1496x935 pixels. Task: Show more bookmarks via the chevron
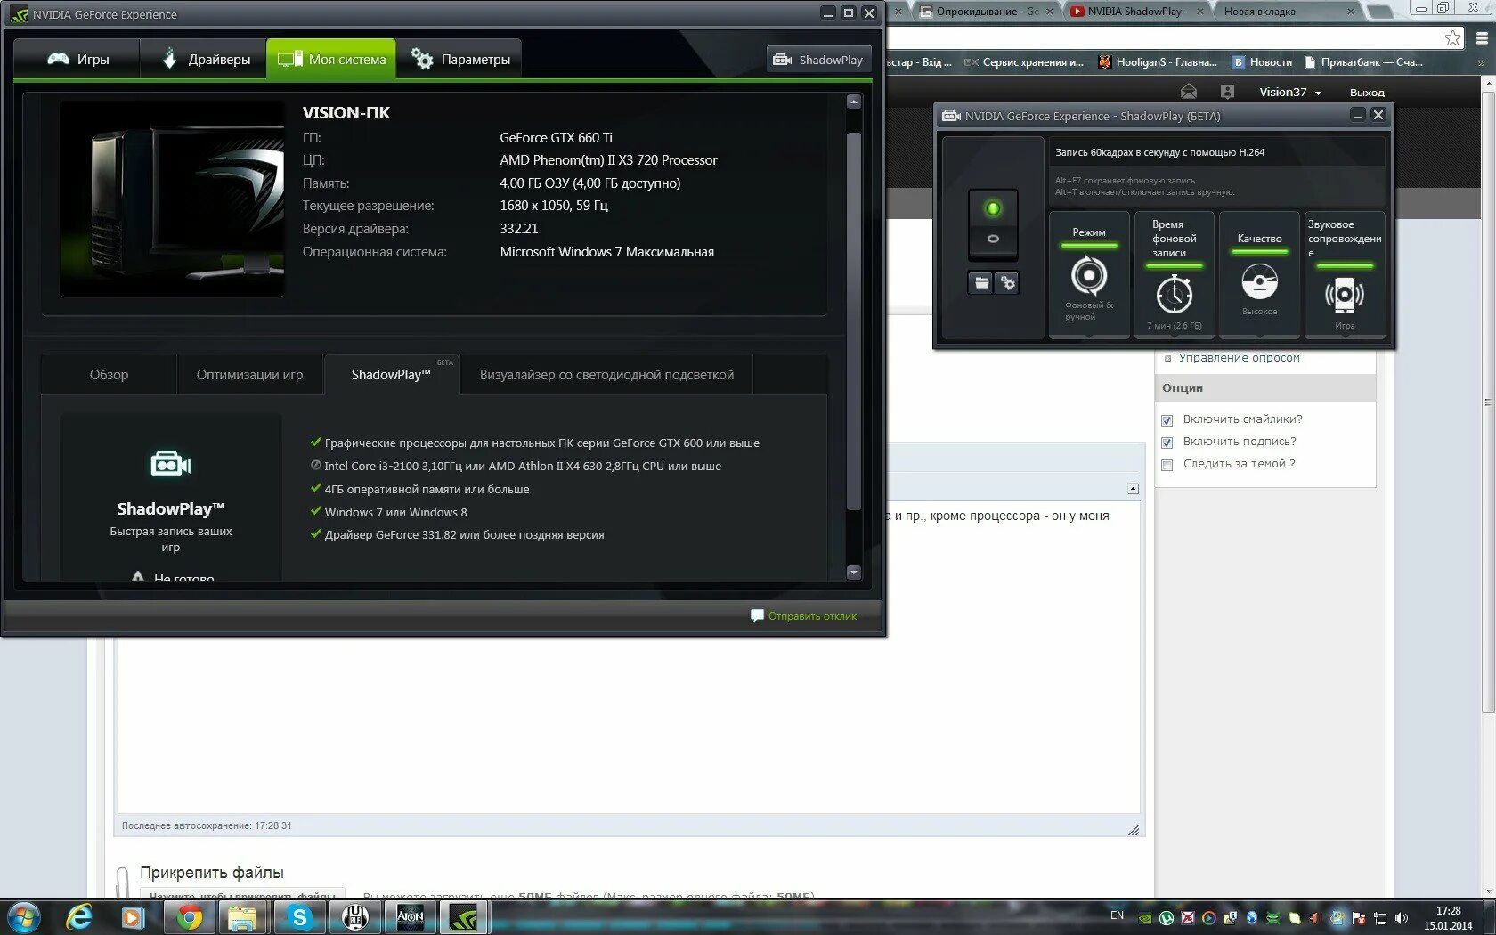(x=1481, y=63)
